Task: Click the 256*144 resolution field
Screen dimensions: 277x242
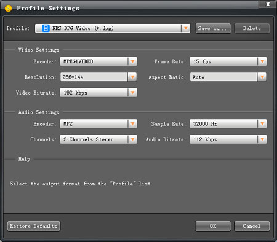Action: 94,77
